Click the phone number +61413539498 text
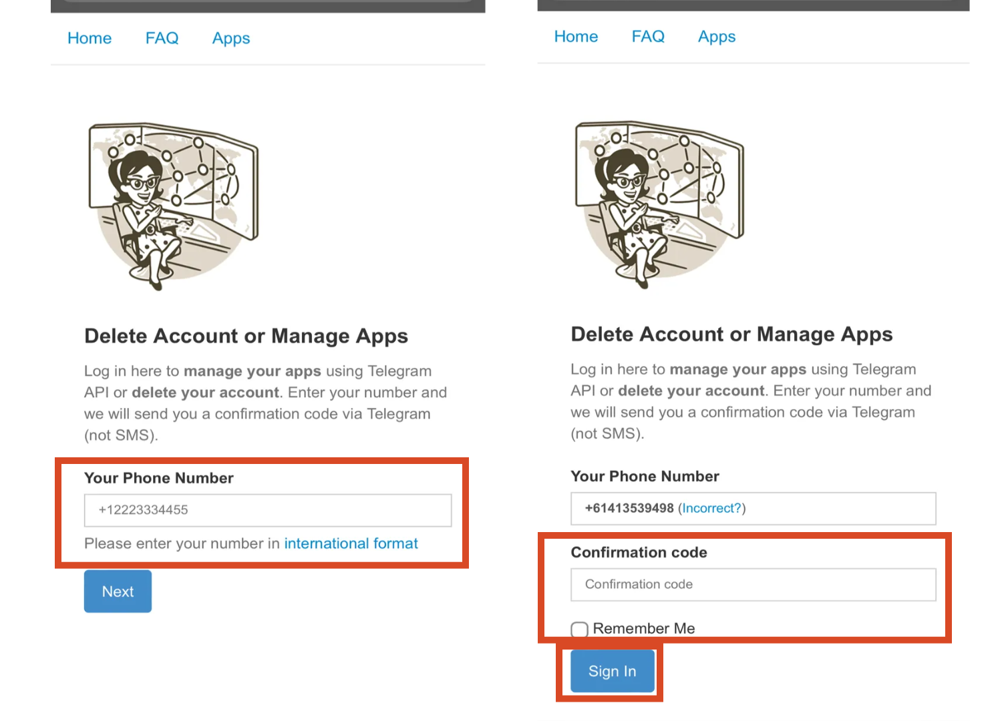This screenshot has height=721, width=1002. tap(629, 509)
